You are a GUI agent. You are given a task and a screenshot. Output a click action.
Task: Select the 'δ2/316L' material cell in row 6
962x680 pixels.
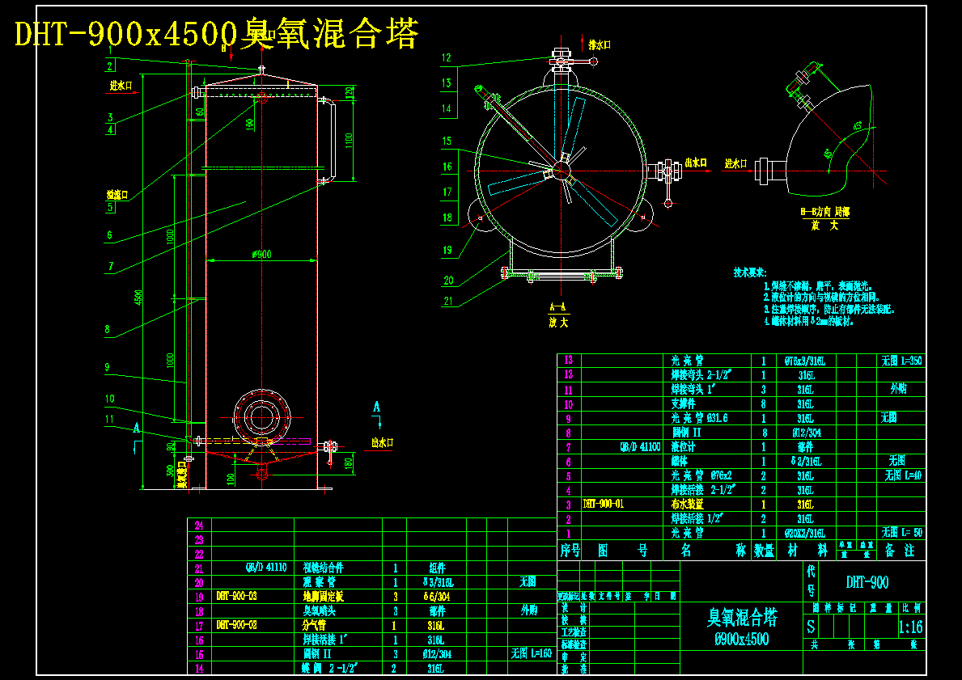[x=805, y=461]
